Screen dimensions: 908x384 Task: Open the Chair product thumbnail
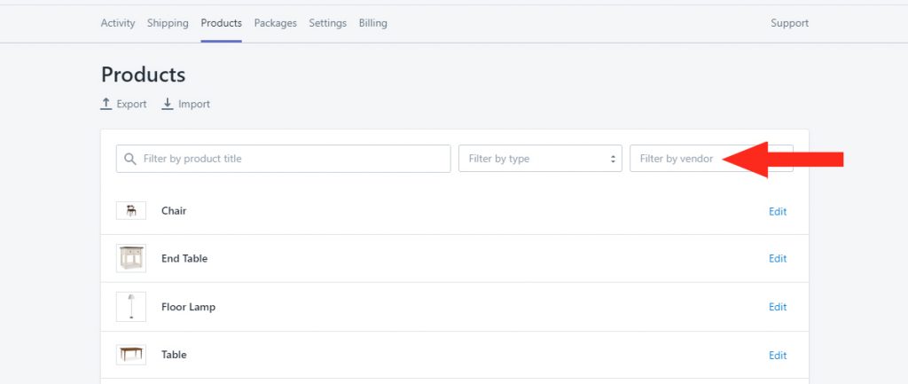coord(131,211)
